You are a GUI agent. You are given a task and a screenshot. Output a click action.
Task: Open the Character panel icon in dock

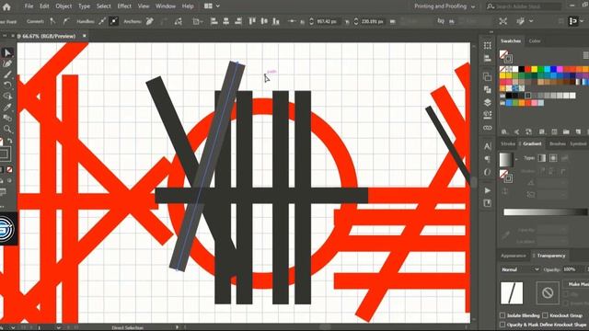(487, 146)
